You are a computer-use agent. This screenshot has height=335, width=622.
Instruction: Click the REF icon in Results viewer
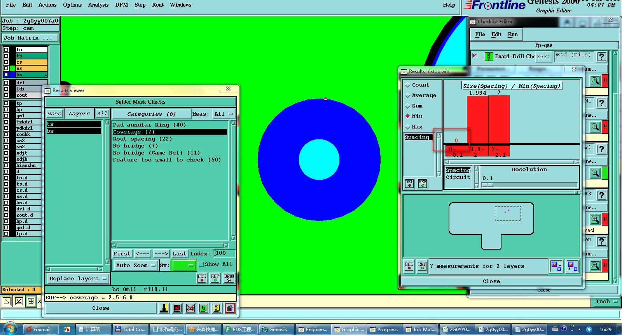coord(215,278)
